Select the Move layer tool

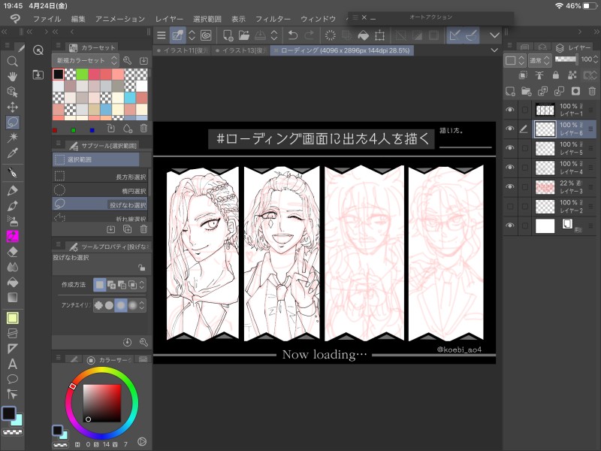(x=12, y=107)
